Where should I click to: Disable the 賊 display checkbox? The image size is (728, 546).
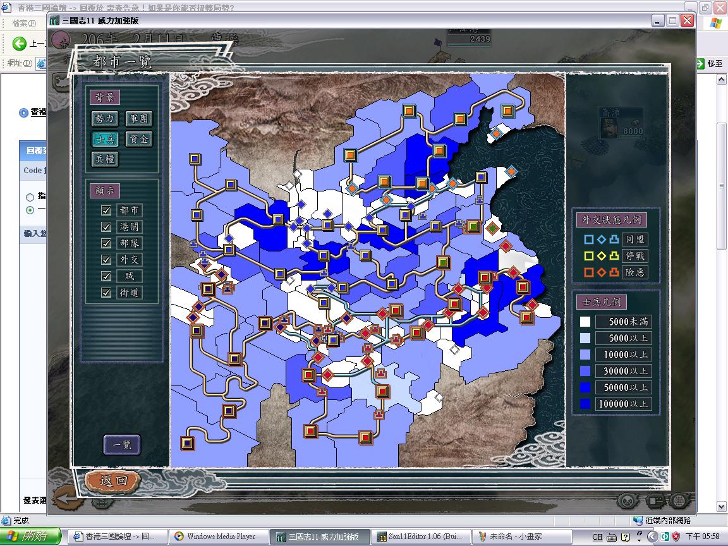pos(106,276)
